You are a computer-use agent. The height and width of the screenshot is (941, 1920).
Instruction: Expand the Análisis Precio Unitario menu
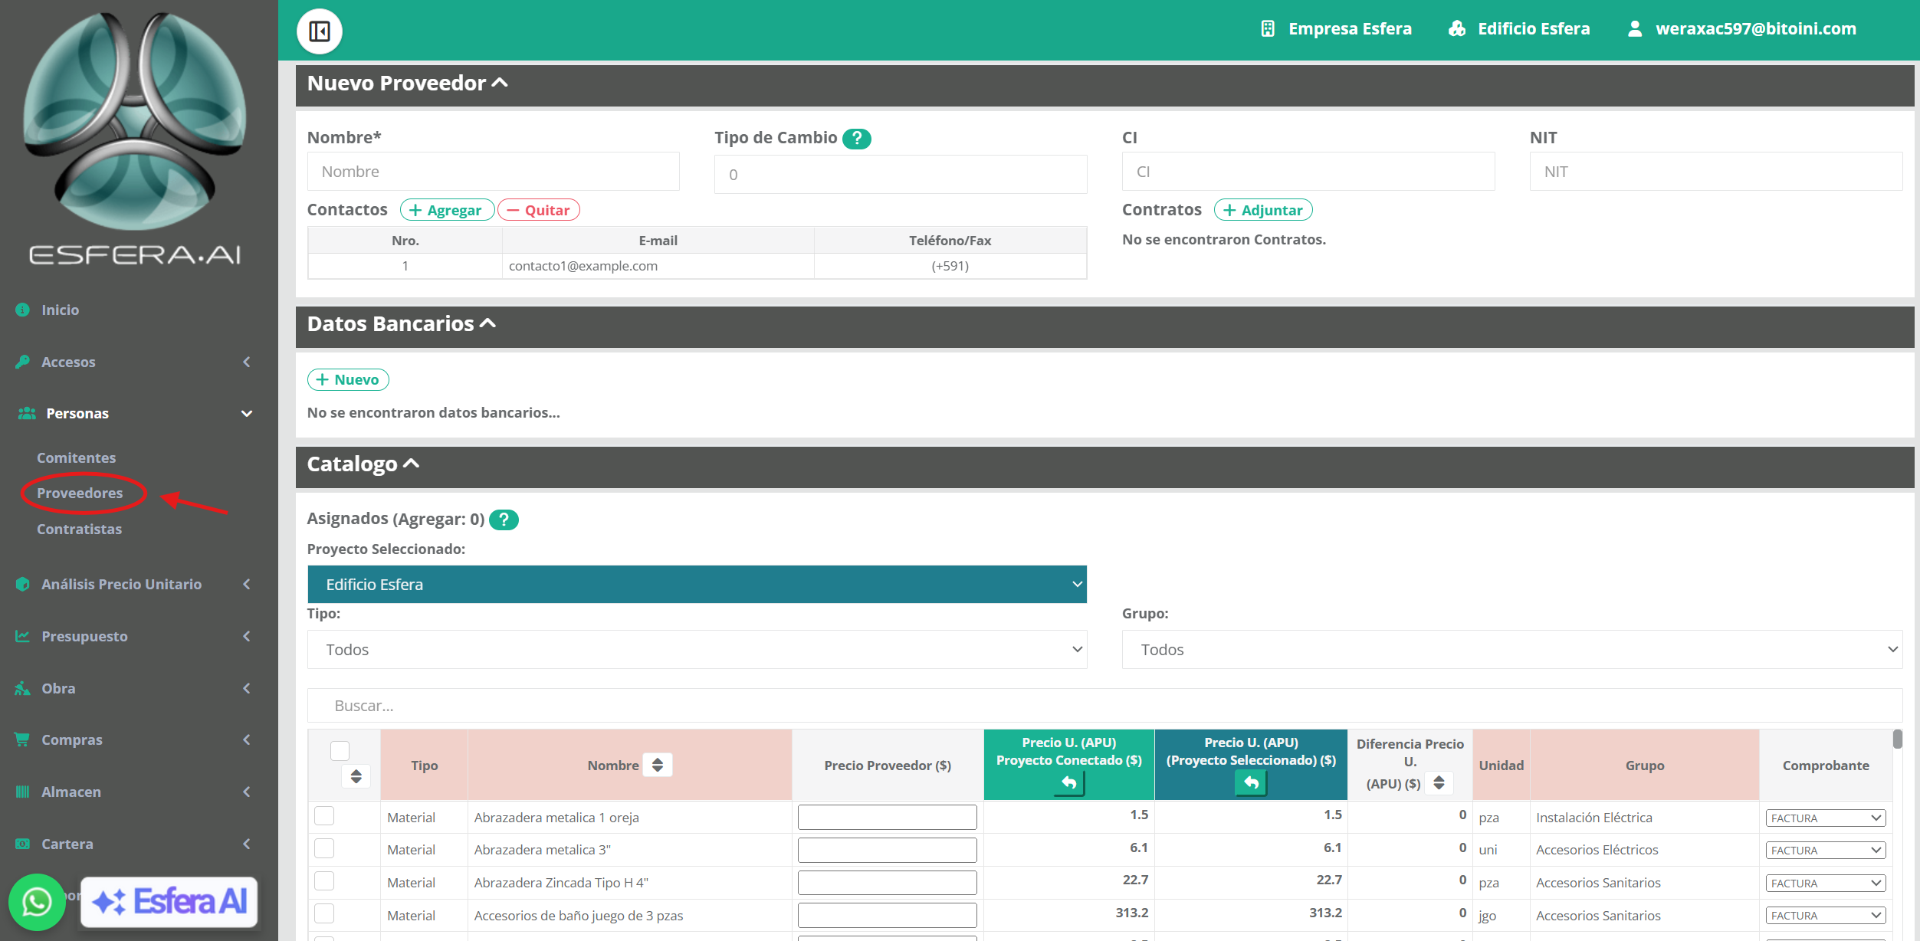click(x=134, y=584)
